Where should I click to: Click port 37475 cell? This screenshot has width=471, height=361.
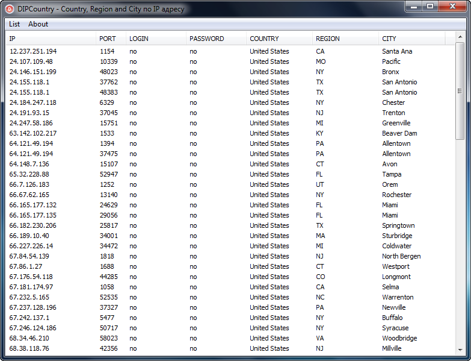pos(108,154)
